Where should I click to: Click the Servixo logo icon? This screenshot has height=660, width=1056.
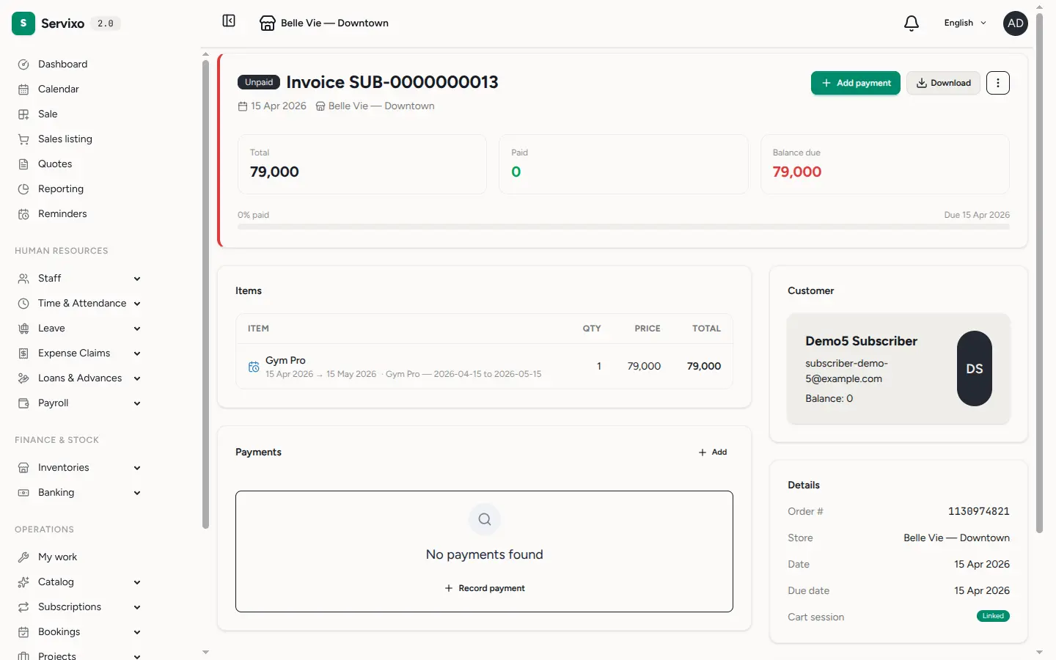click(x=23, y=23)
